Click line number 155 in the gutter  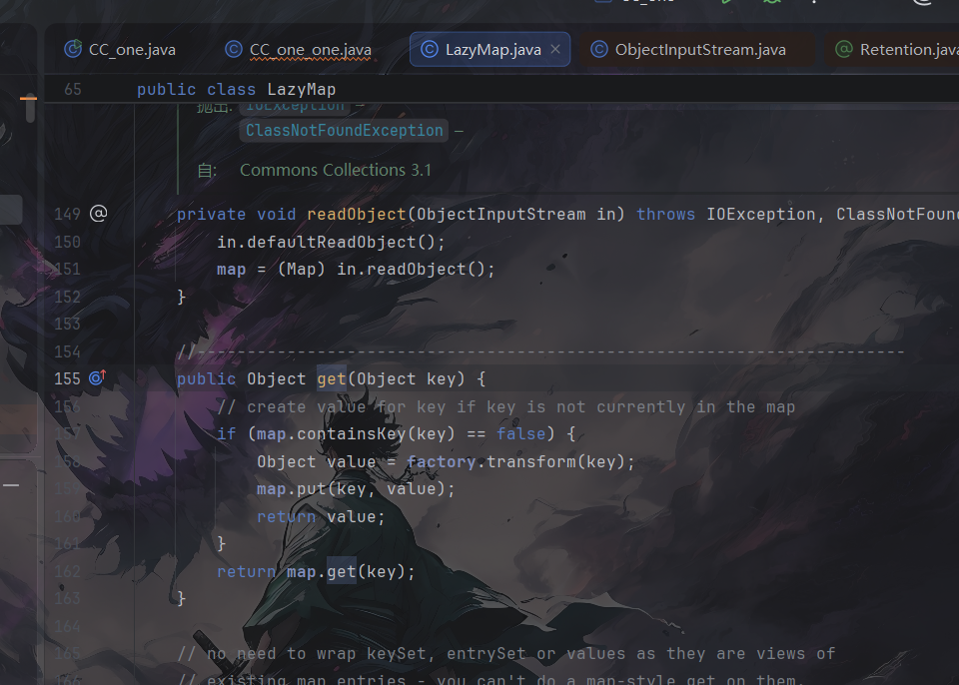click(67, 378)
